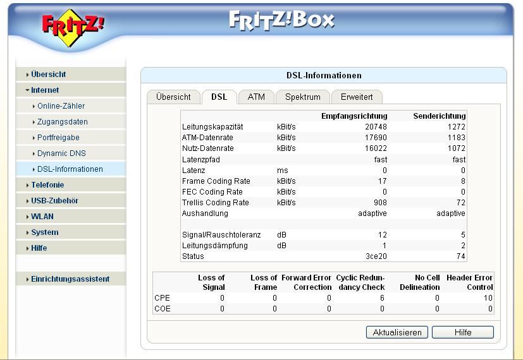Screen dimensions: 523x360
Task: Click the Nutz-Datenrate value 16022
Action: coord(376,148)
